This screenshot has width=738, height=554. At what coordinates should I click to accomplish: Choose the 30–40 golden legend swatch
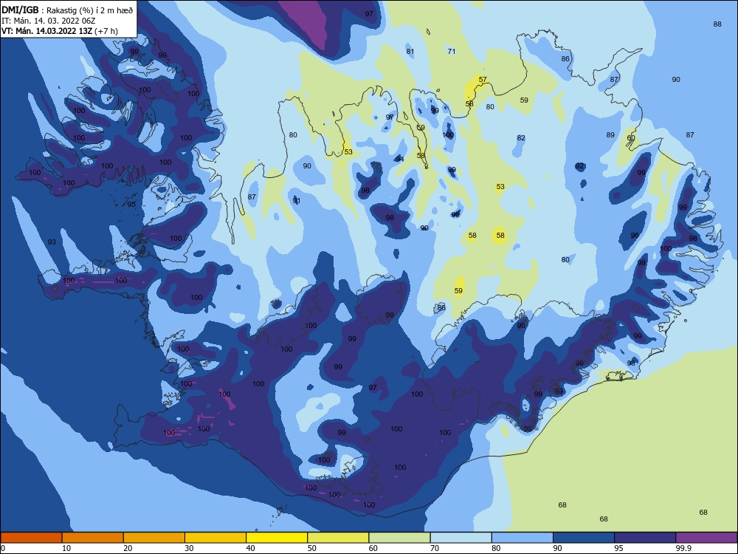pyautogui.click(x=215, y=538)
